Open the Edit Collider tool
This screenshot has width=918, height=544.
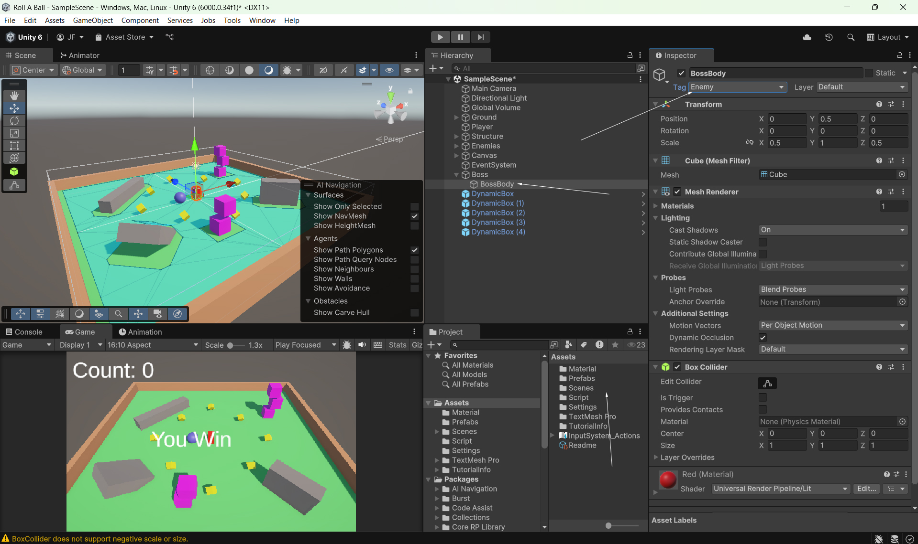pyautogui.click(x=767, y=383)
